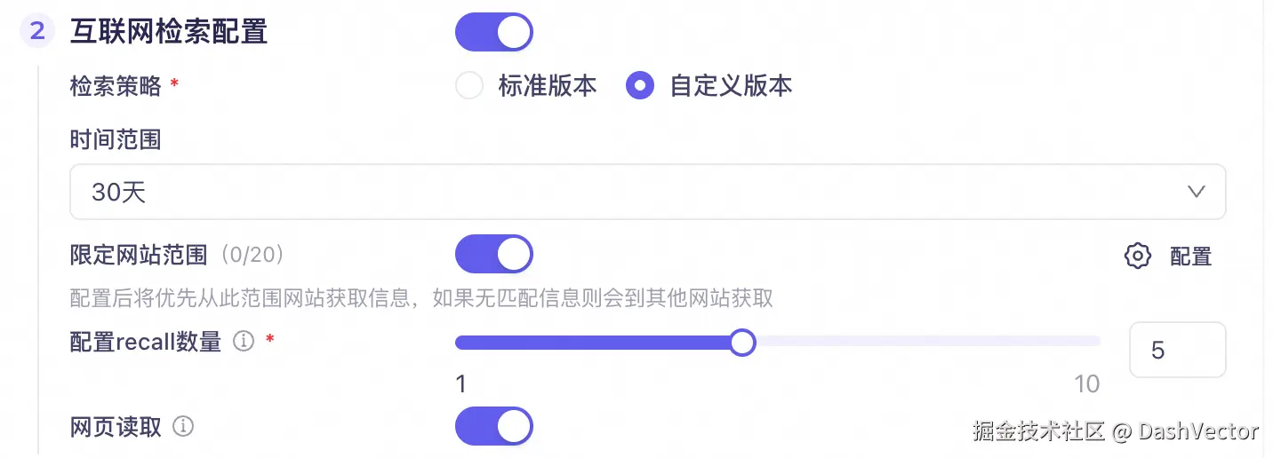Click the chevron arrow of 时间范围 selector
The image size is (1273, 458).
(1197, 192)
